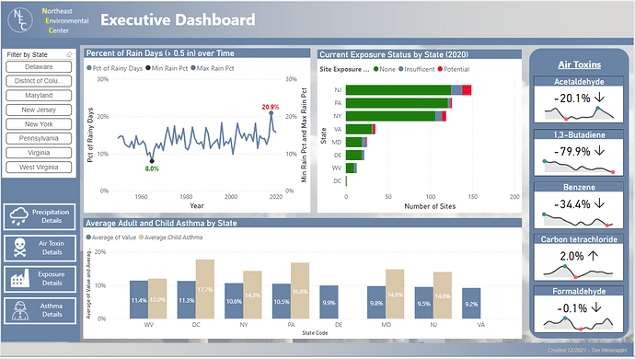Click the Formaldehyde down arrow indicator

tap(596, 308)
